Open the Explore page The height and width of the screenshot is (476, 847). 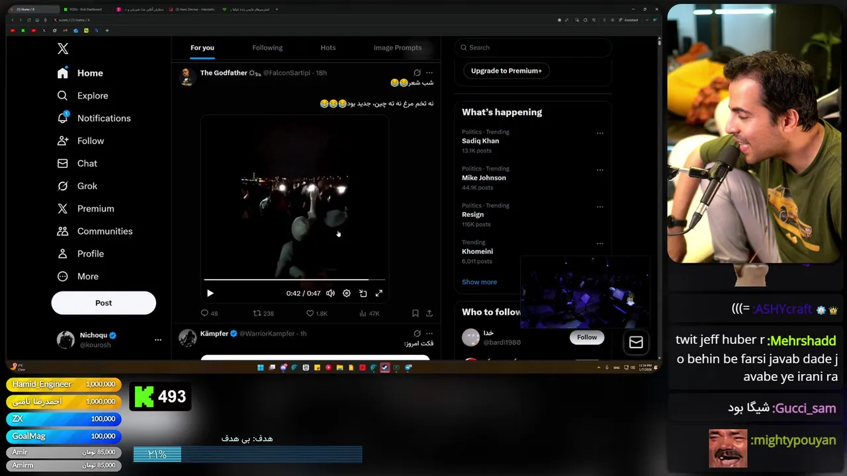click(83, 96)
